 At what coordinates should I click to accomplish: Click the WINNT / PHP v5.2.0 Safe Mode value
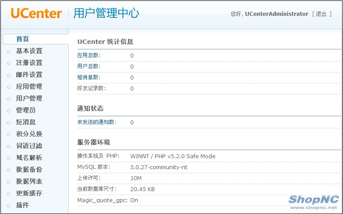[173, 156]
